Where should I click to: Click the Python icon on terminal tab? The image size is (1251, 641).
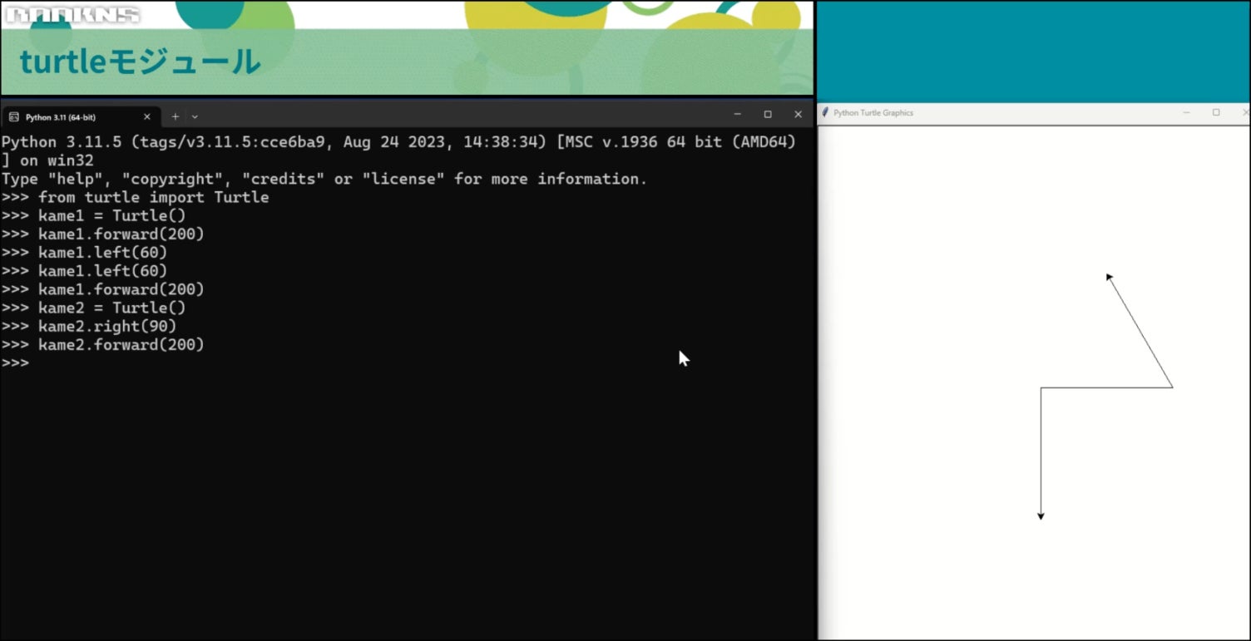(13, 116)
